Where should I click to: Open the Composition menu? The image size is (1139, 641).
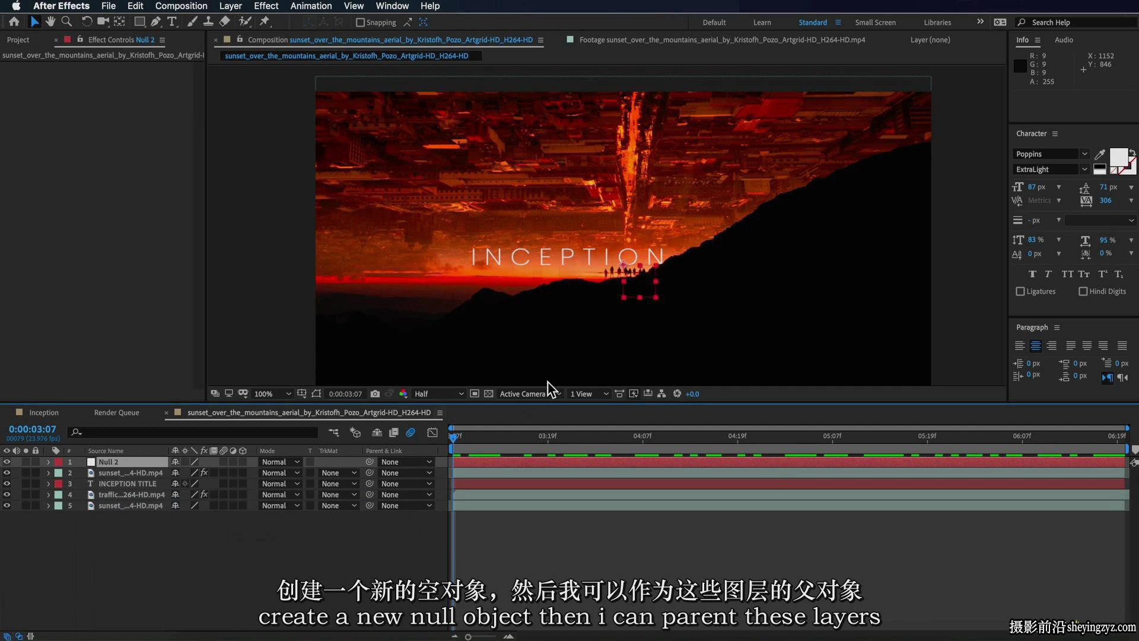tap(181, 6)
